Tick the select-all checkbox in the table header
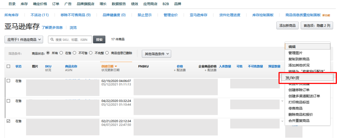This screenshot has width=337, height=138. pos(8,66)
